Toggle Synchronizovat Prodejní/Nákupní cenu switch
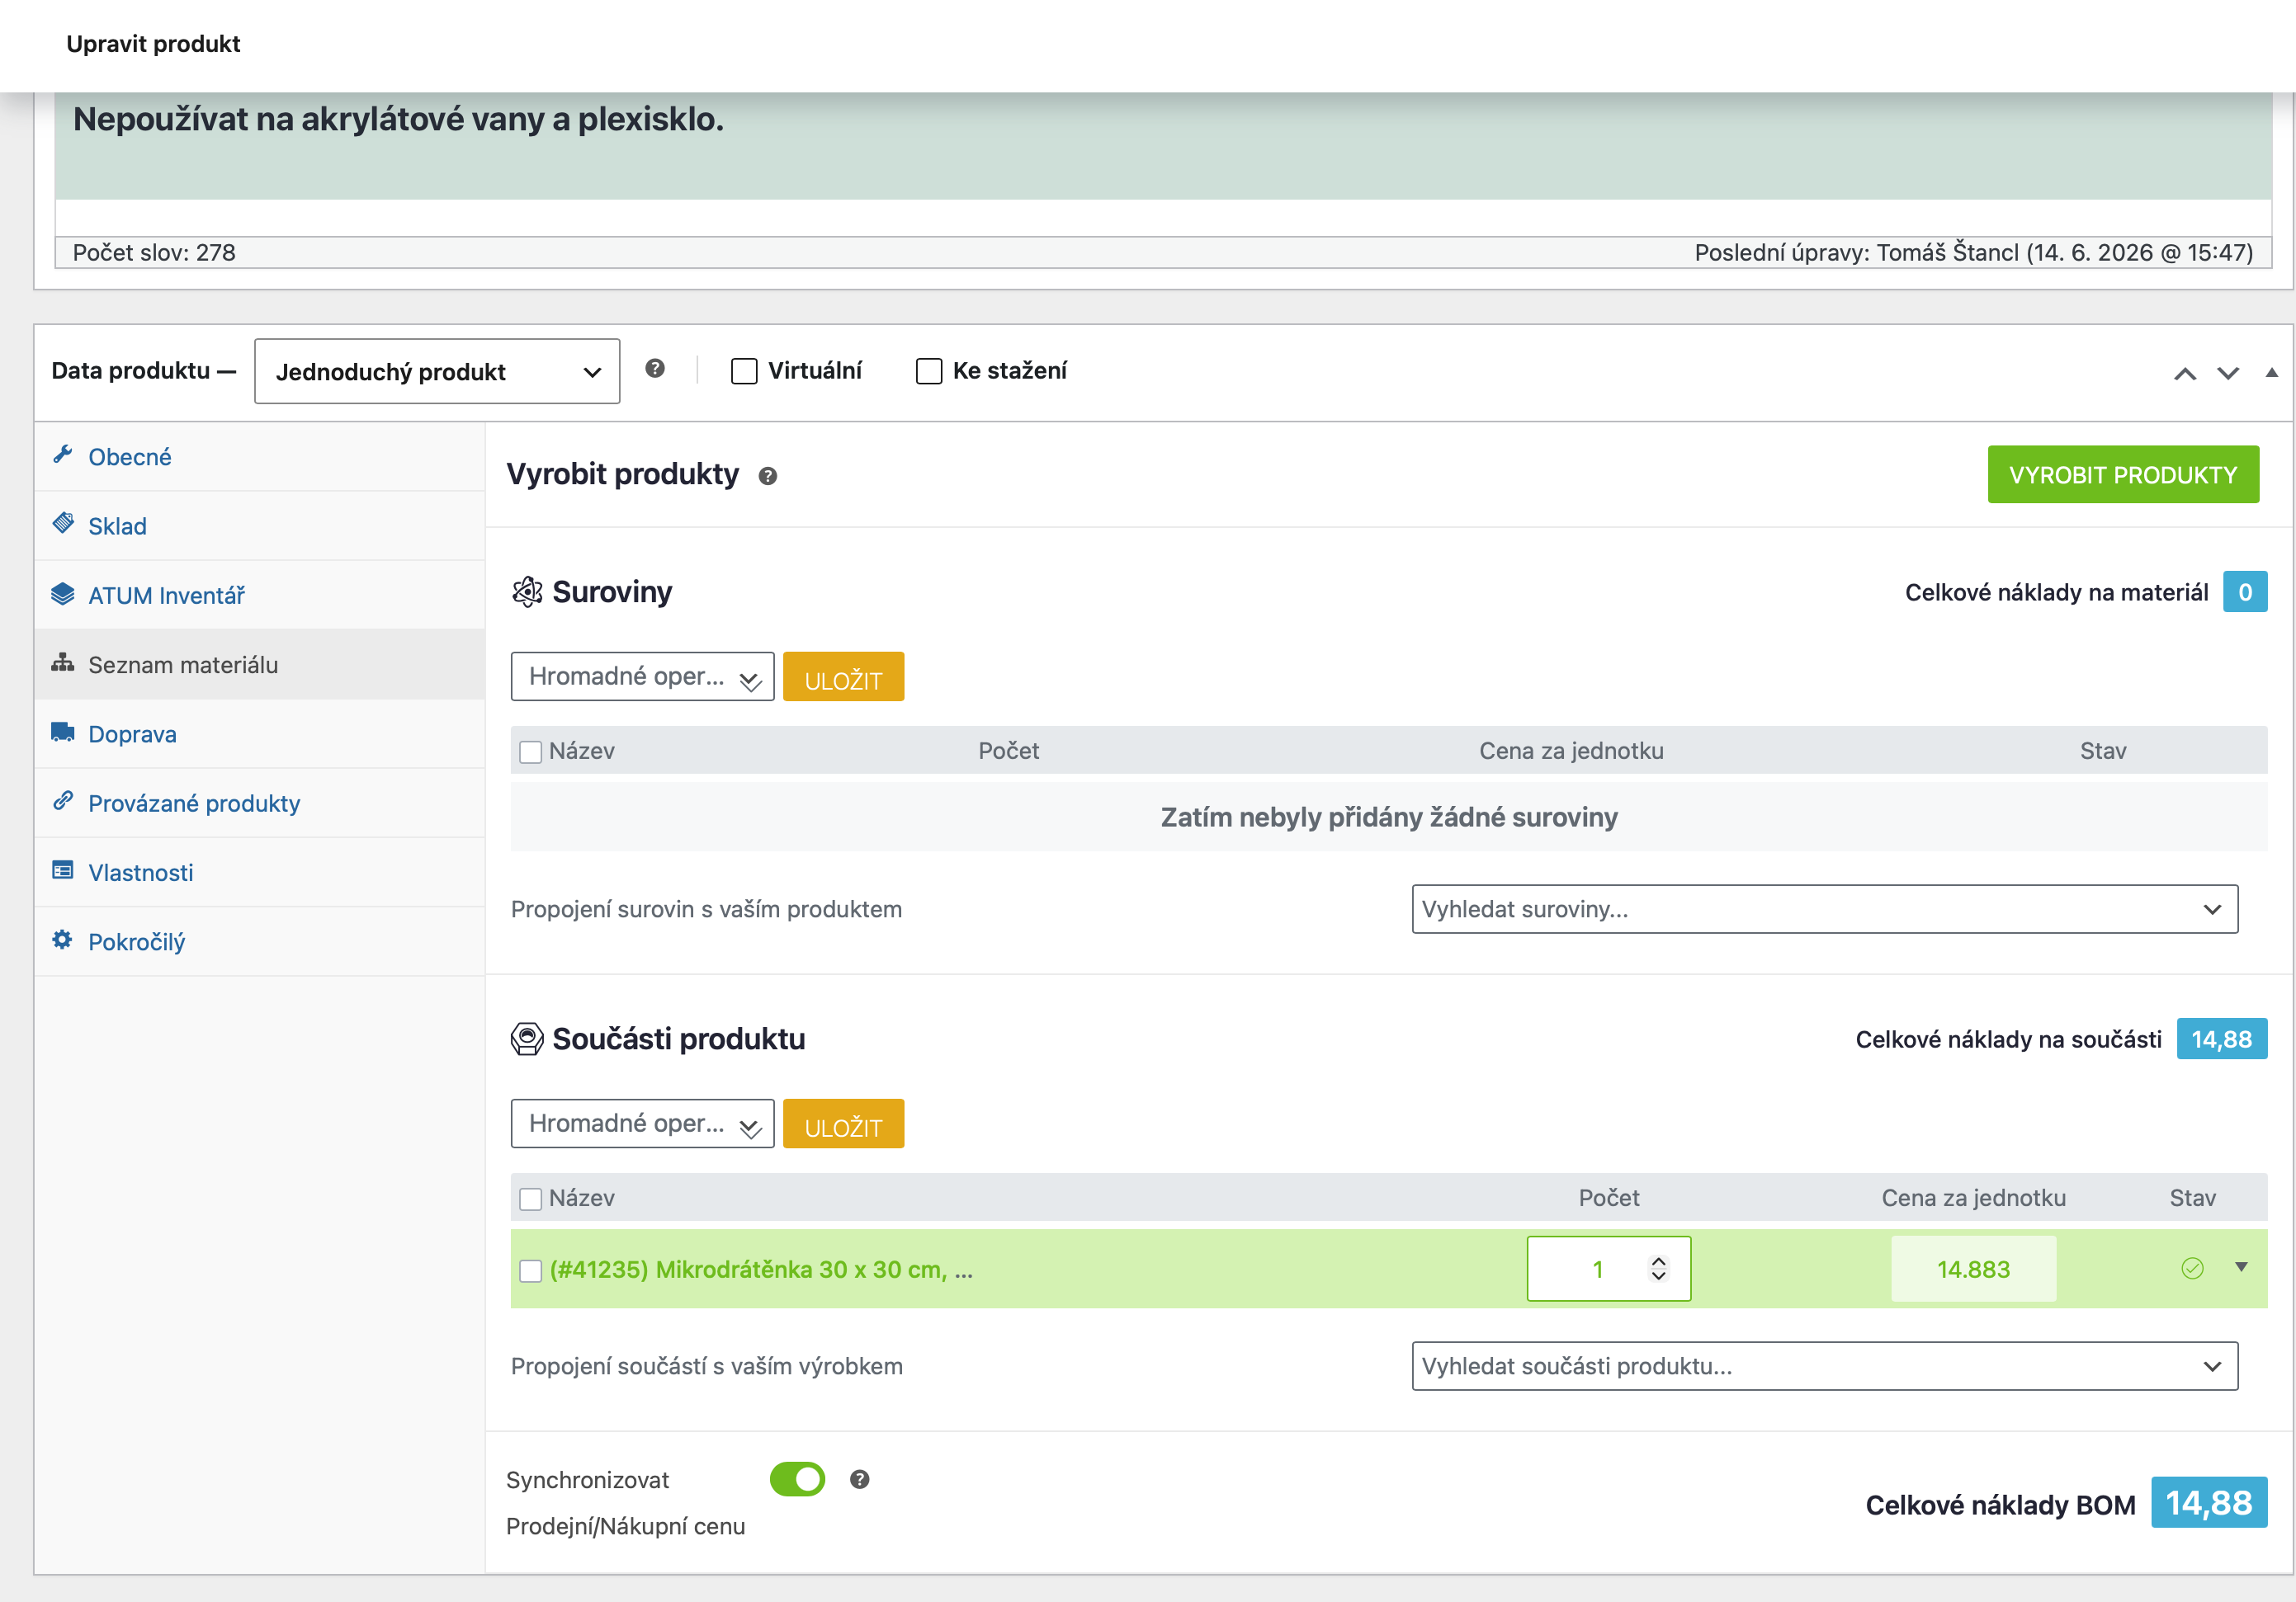This screenshot has width=2296, height=1602. pyautogui.click(x=797, y=1479)
